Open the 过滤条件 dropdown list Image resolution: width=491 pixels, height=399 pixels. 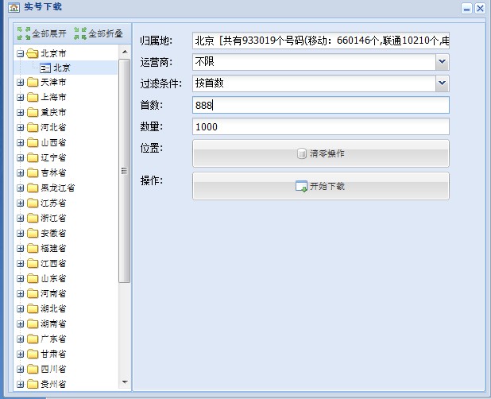pyautogui.click(x=442, y=83)
